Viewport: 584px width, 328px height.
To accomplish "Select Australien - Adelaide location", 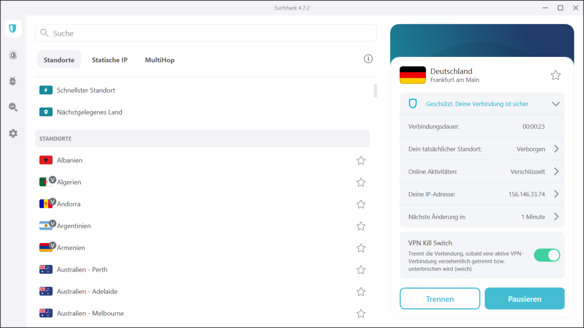I will pyautogui.click(x=202, y=292).
